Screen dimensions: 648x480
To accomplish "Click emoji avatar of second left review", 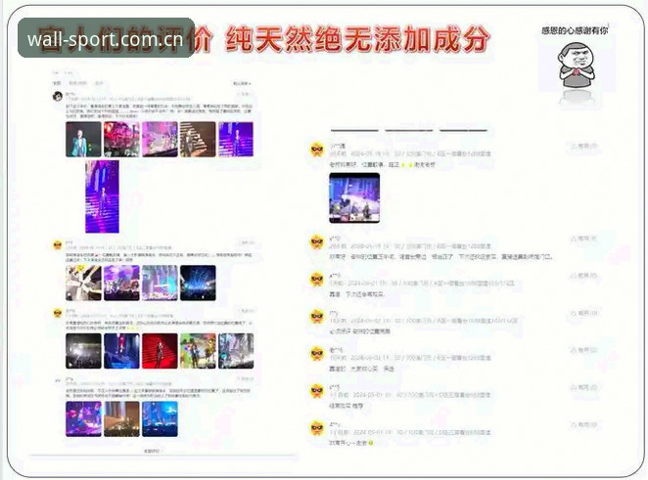I will click(x=58, y=245).
